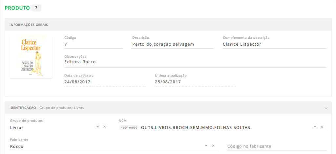
Task: Open the Grupo de produtos dropdown
Action: 97,126
